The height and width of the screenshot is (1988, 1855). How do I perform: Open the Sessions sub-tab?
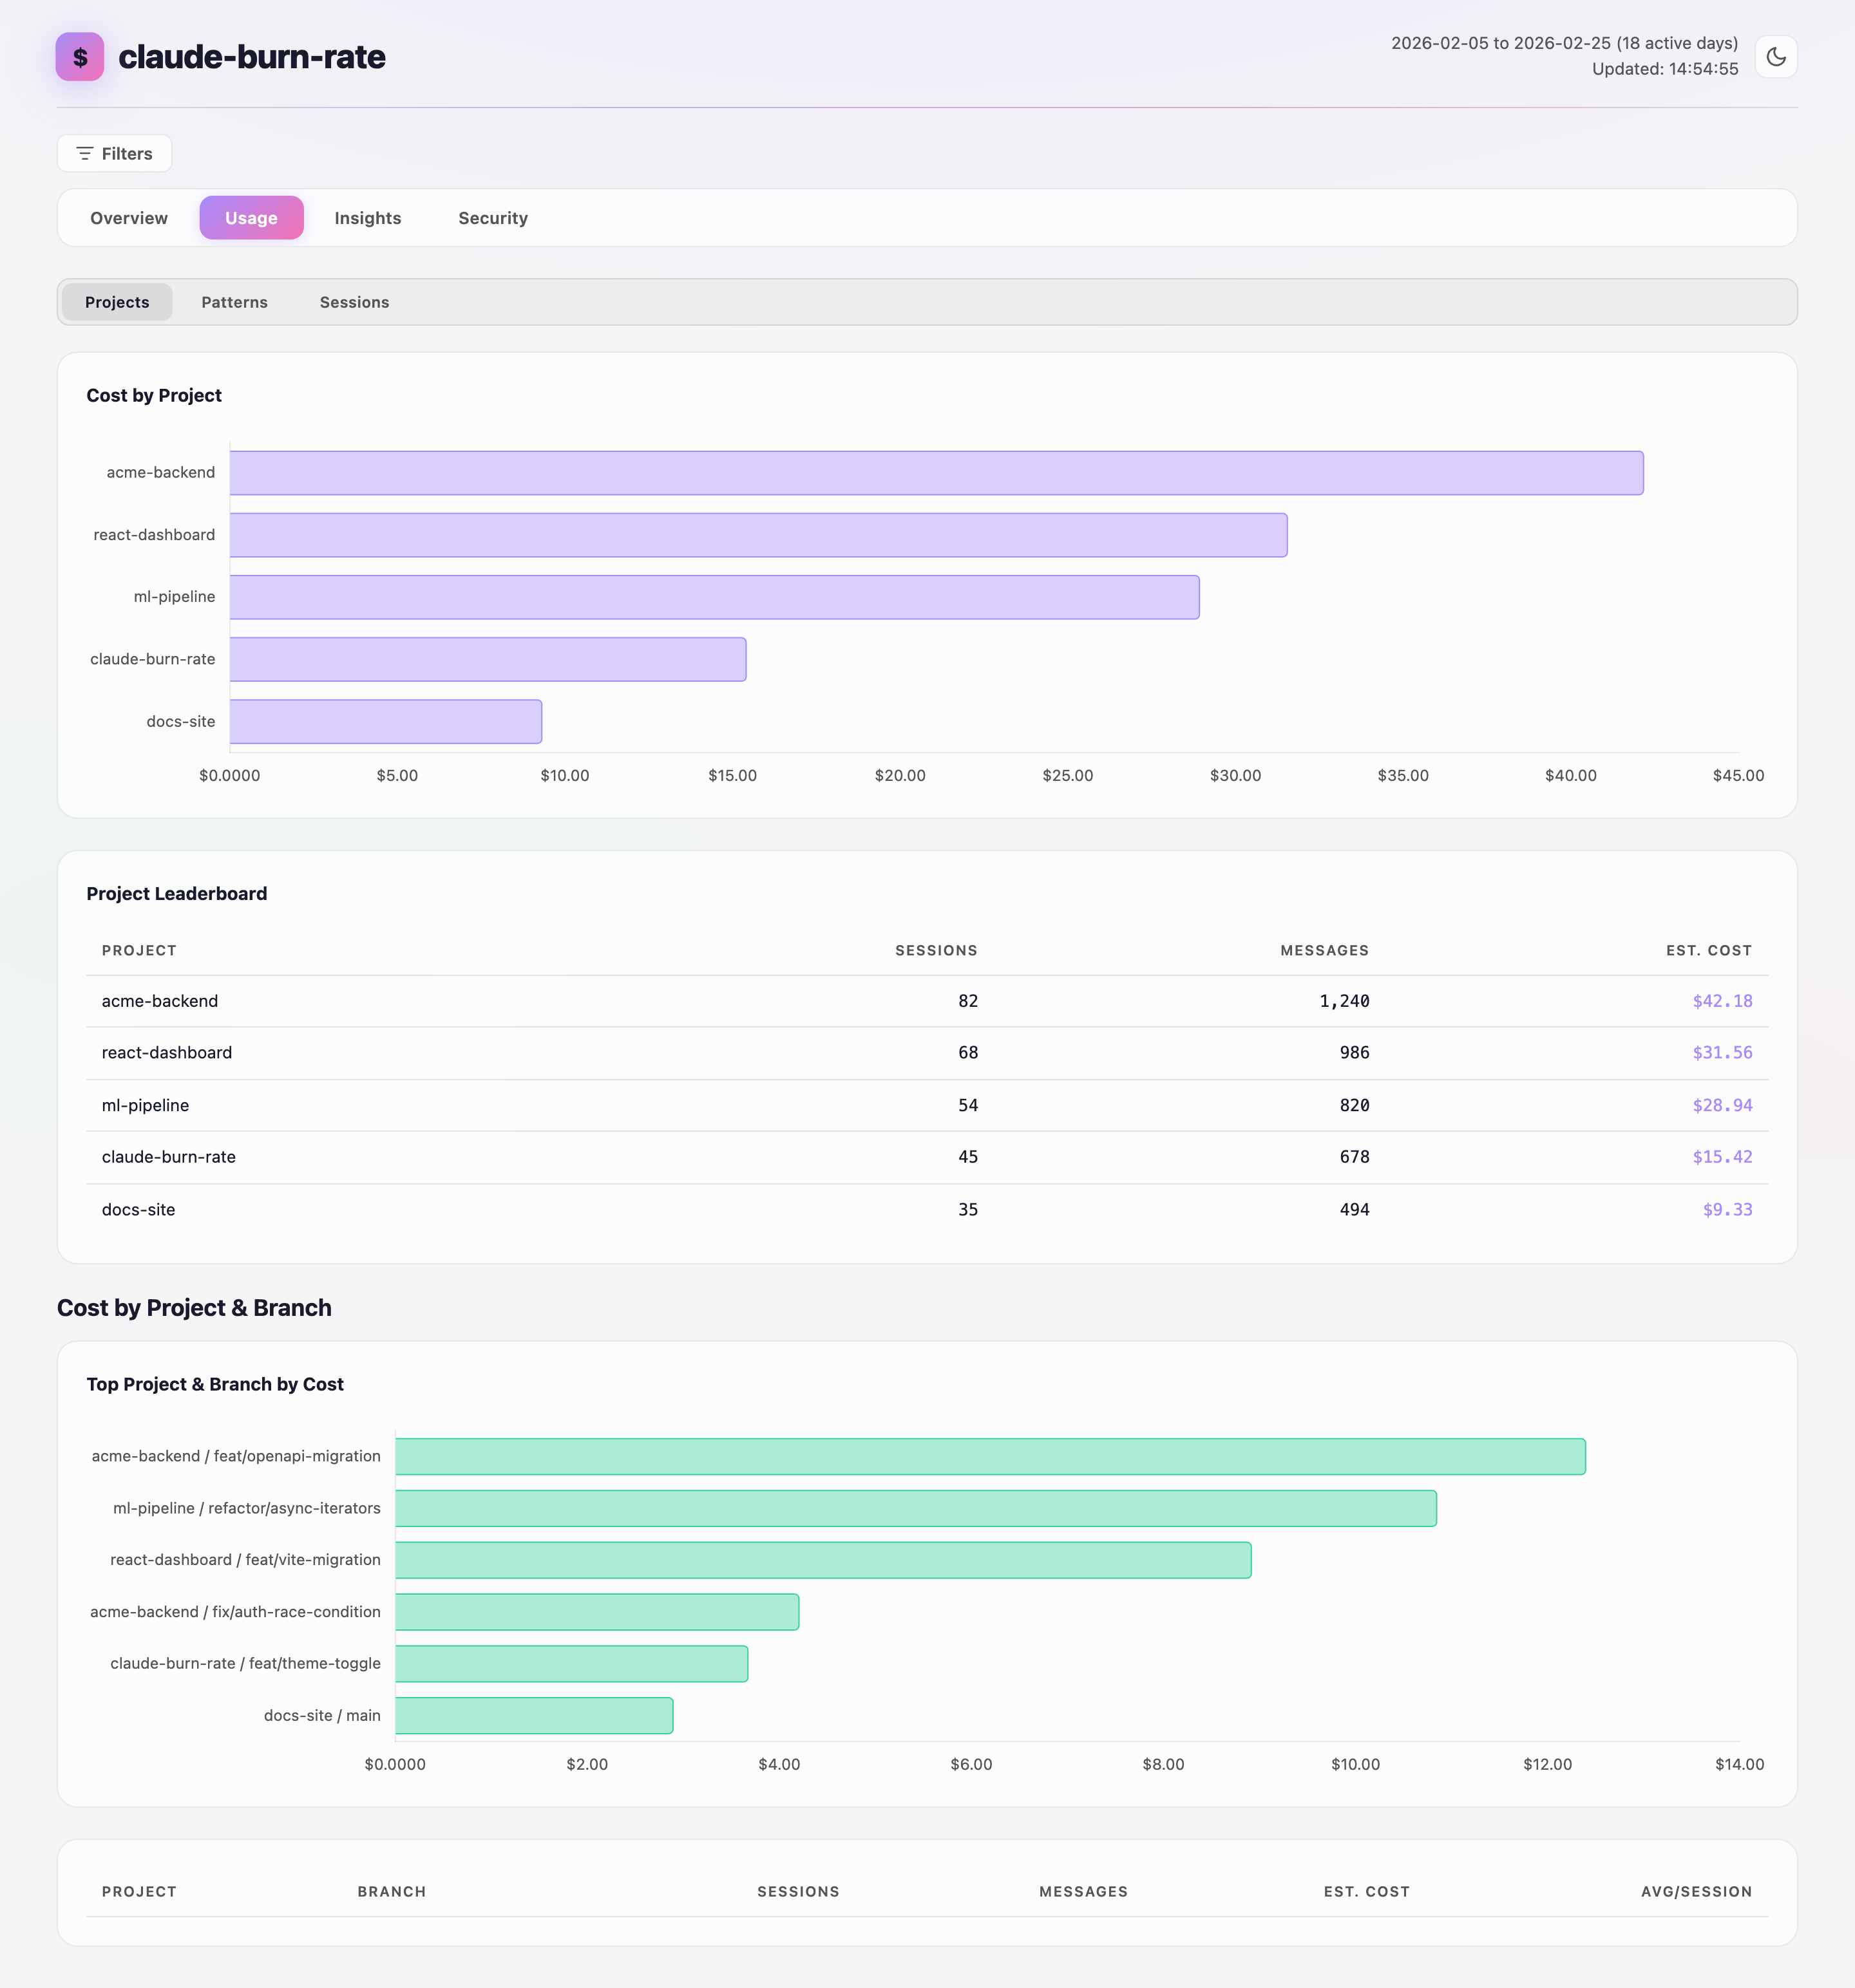point(354,302)
